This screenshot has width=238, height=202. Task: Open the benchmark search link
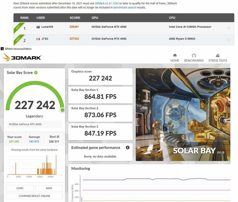pyautogui.click(x=124, y=8)
